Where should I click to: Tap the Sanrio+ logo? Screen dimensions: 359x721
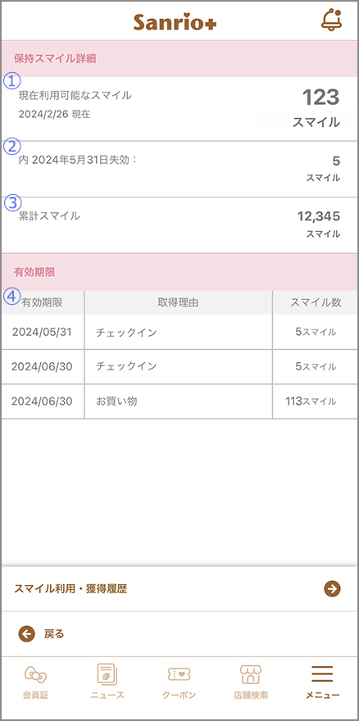[175, 23]
